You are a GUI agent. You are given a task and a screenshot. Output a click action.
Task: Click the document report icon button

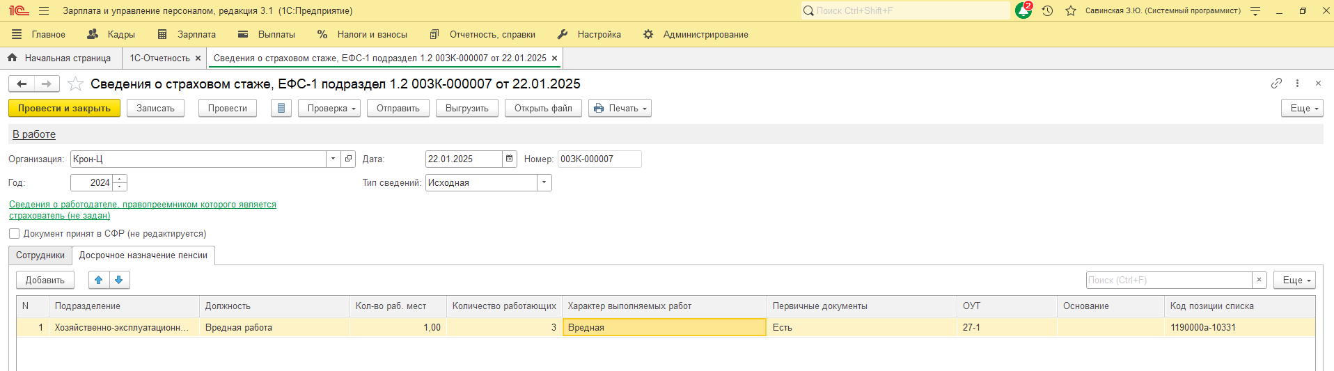pyautogui.click(x=281, y=109)
